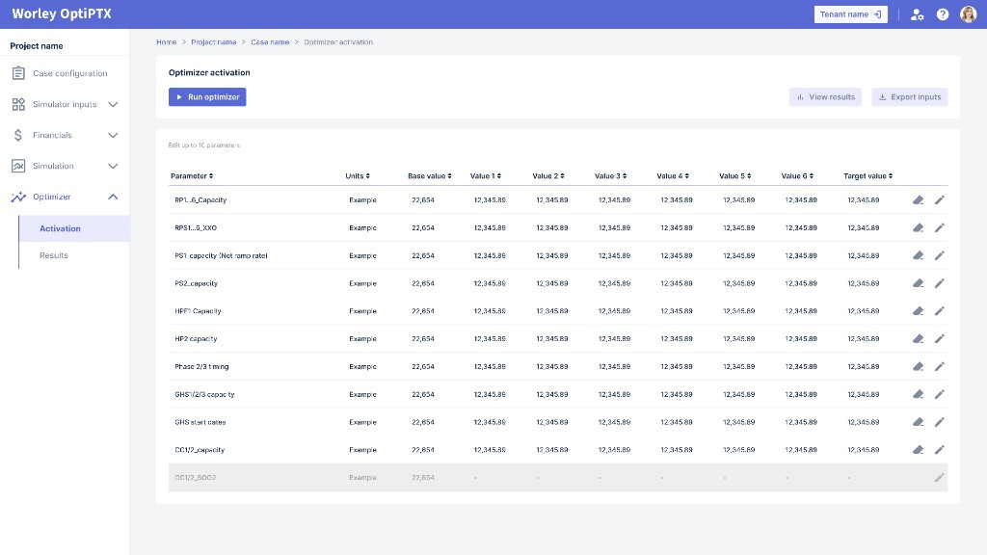Image resolution: width=987 pixels, height=555 pixels.
Task: Click the Run optimizer button
Action: click(207, 97)
